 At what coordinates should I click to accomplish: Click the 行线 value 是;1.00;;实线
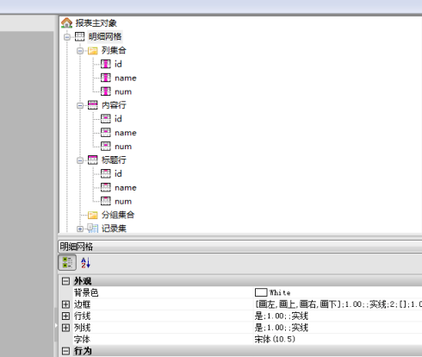pyautogui.click(x=282, y=316)
